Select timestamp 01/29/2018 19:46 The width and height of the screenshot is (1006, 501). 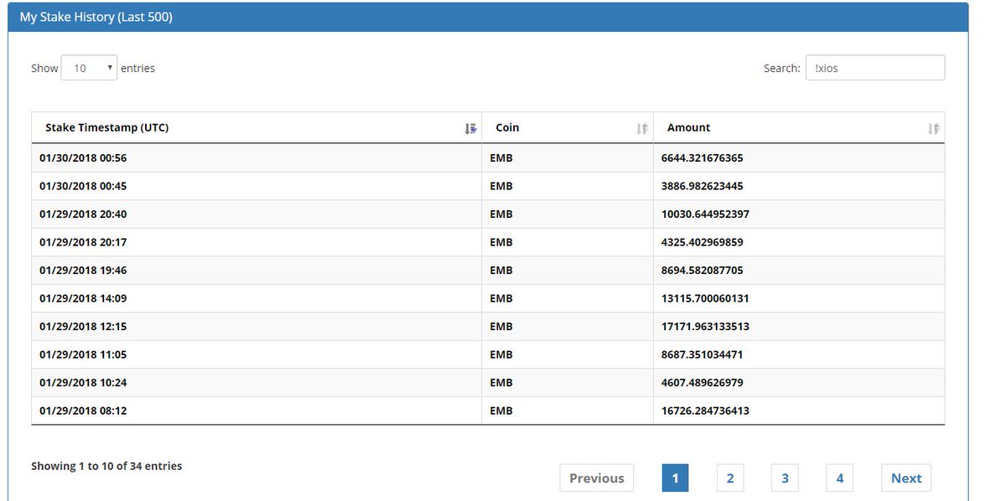(83, 270)
